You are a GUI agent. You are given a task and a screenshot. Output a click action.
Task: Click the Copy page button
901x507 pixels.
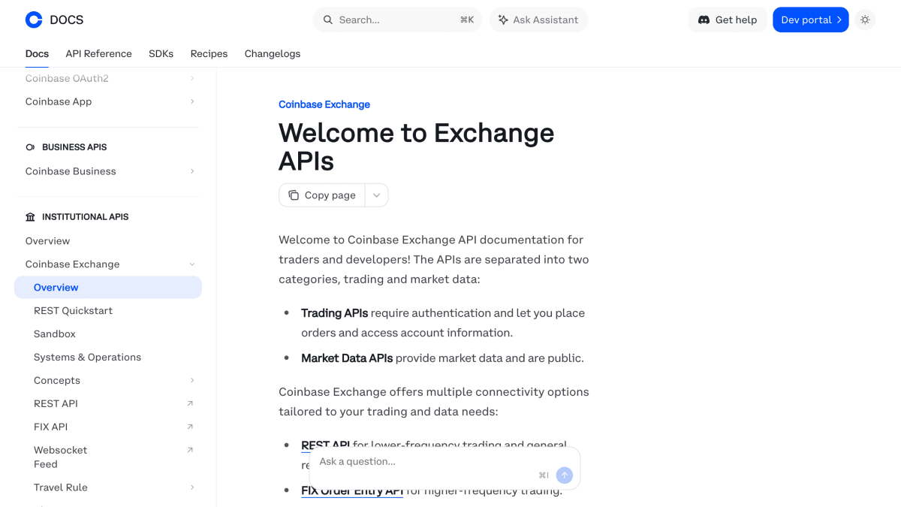point(322,195)
